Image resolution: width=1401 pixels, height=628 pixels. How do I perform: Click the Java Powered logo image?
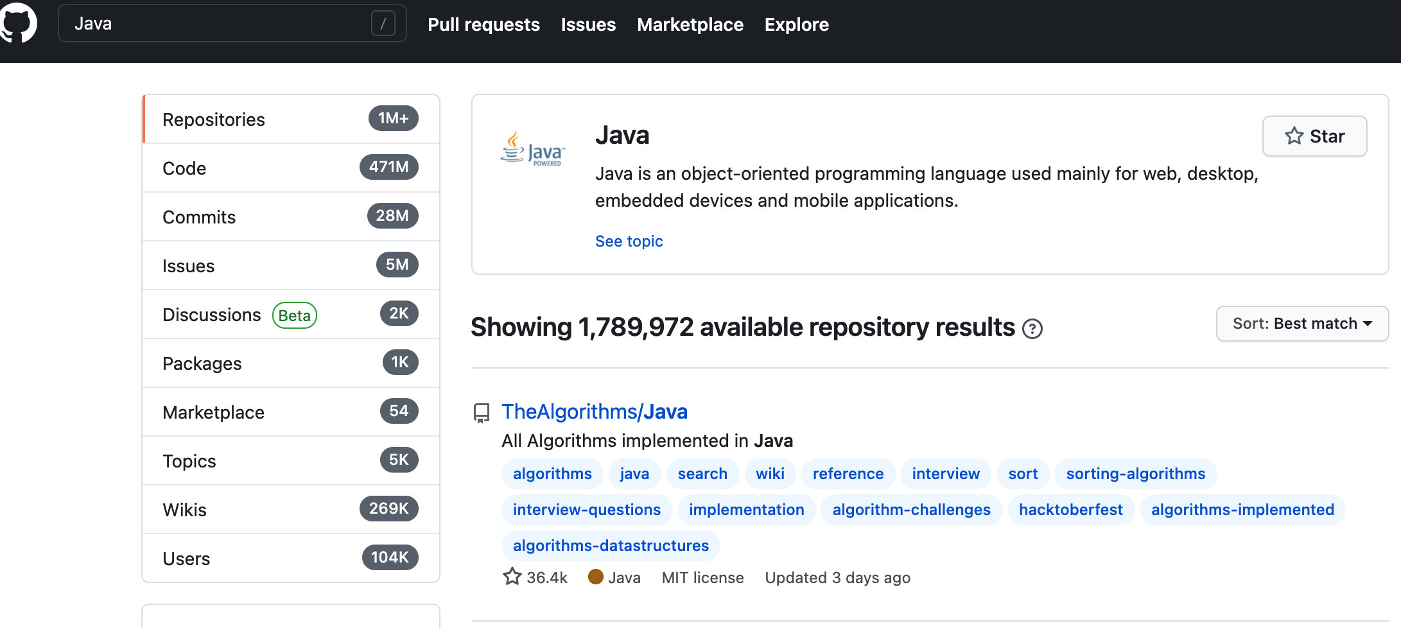(532, 150)
